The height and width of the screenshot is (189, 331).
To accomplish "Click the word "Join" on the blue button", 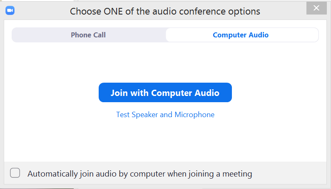I will click(119, 93).
